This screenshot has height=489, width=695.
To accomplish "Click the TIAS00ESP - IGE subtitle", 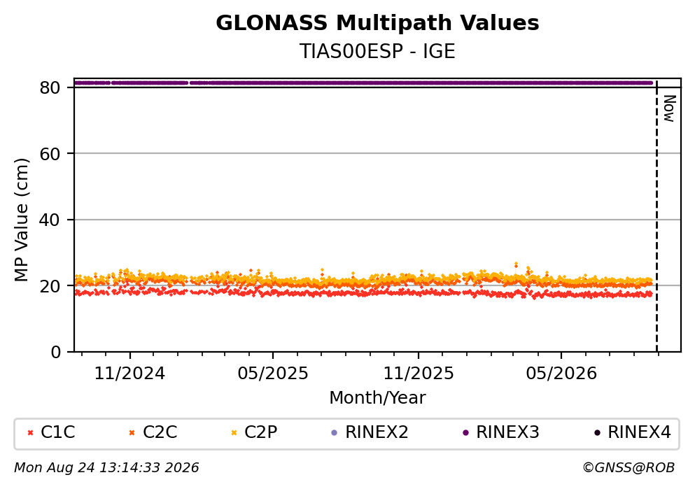I will [377, 51].
